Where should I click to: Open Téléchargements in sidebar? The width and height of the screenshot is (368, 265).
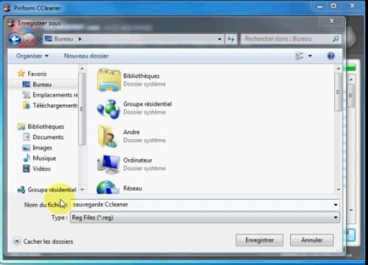(55, 106)
